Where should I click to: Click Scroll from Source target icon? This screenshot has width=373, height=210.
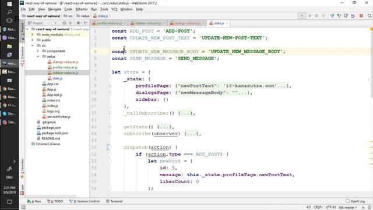click(64, 23)
